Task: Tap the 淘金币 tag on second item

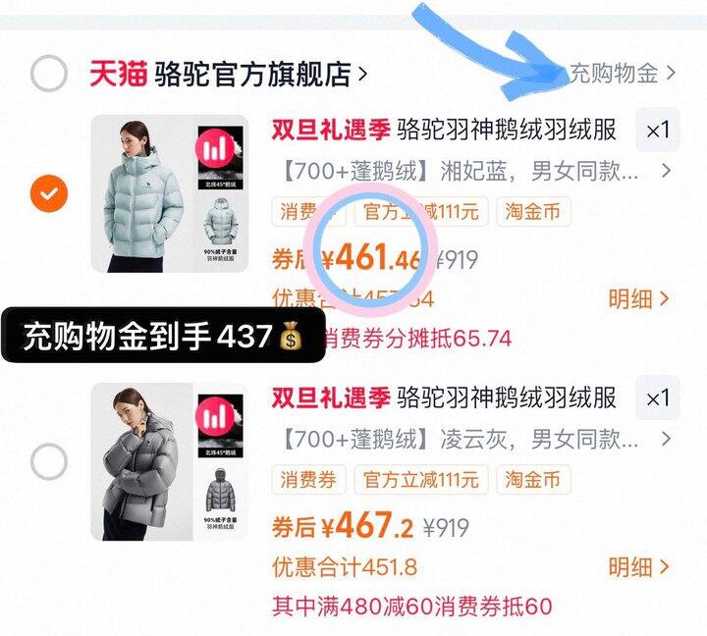Action: click(x=533, y=479)
